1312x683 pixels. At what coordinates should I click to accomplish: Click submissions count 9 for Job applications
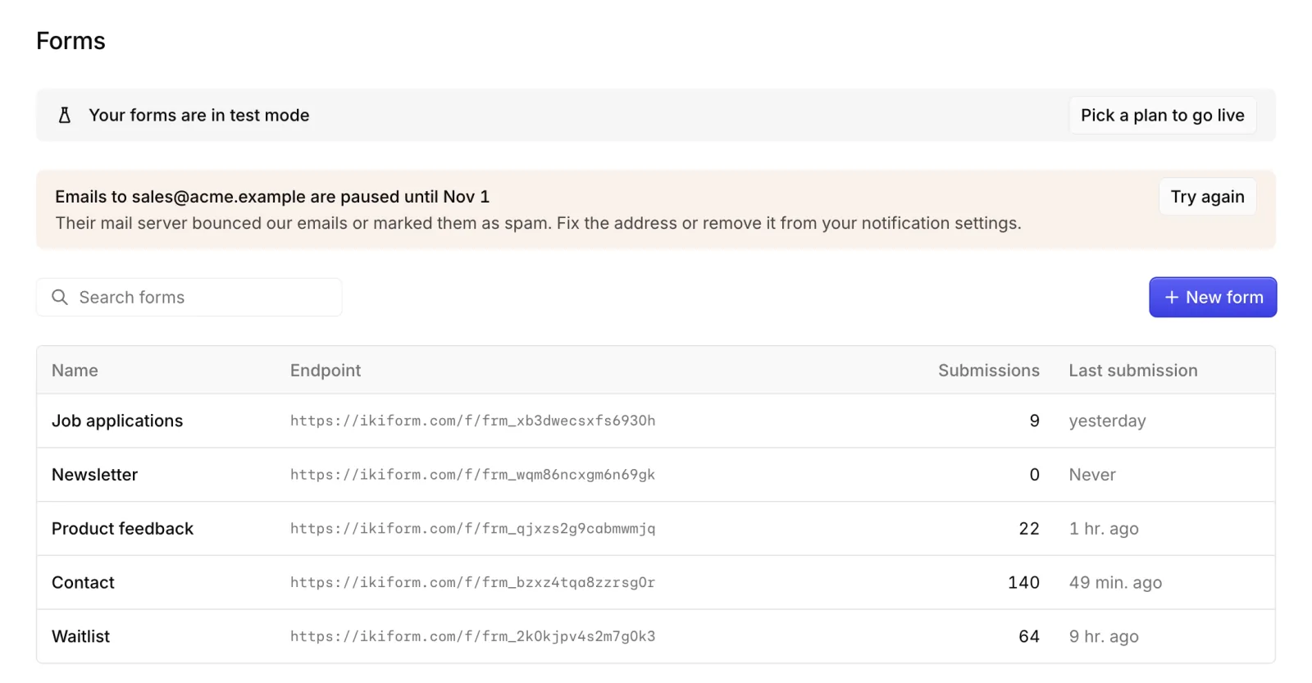[x=1034, y=421]
